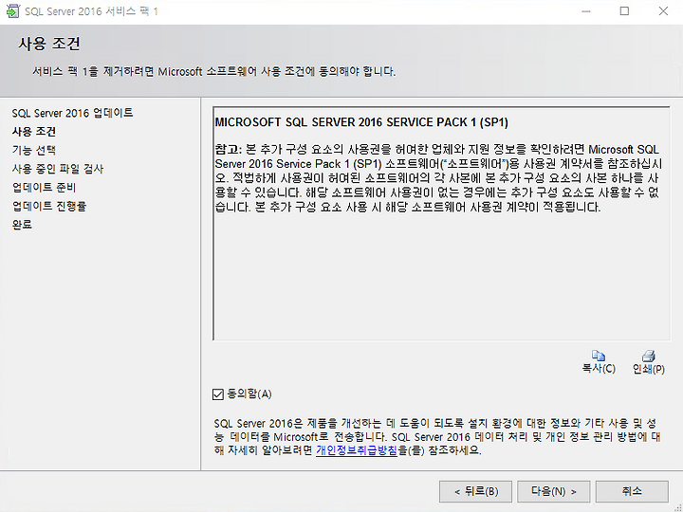683x512 pixels.
Task: Click the '서비스 팩 1을 제거하려면' header description
Action: click(213, 71)
